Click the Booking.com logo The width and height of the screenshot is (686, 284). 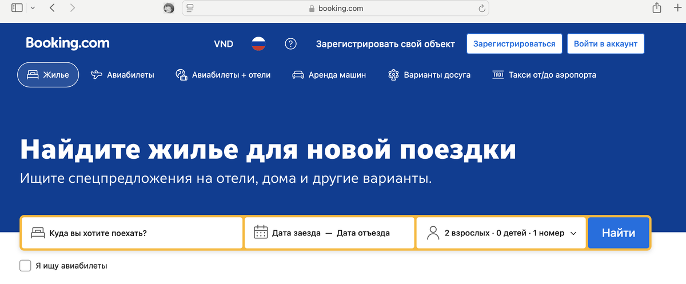(x=67, y=43)
